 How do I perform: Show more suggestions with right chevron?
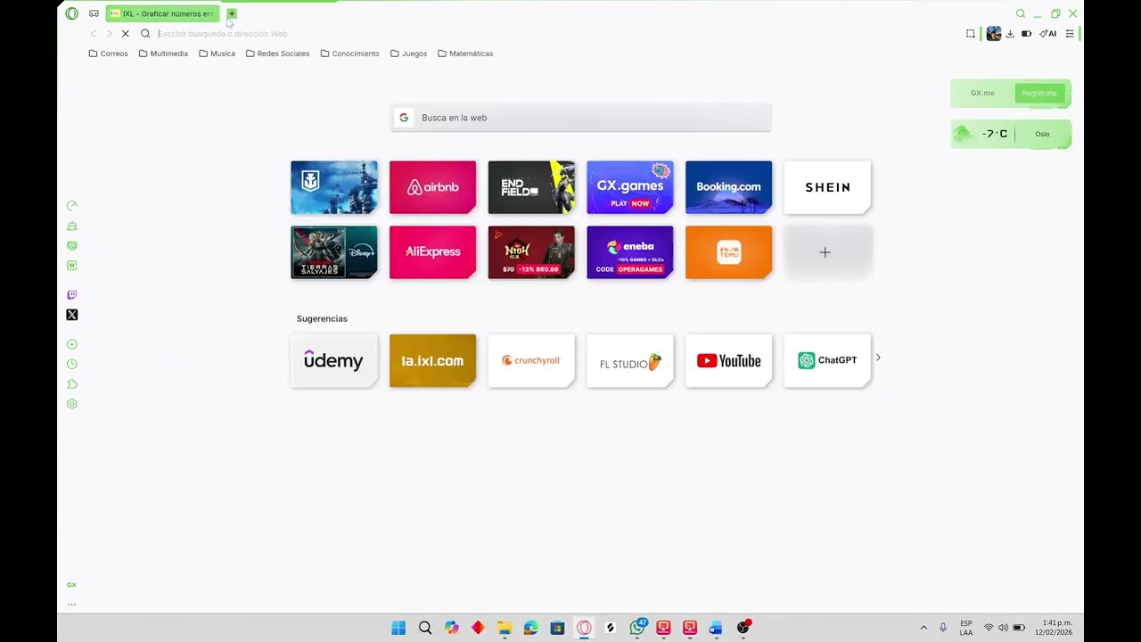point(878,358)
